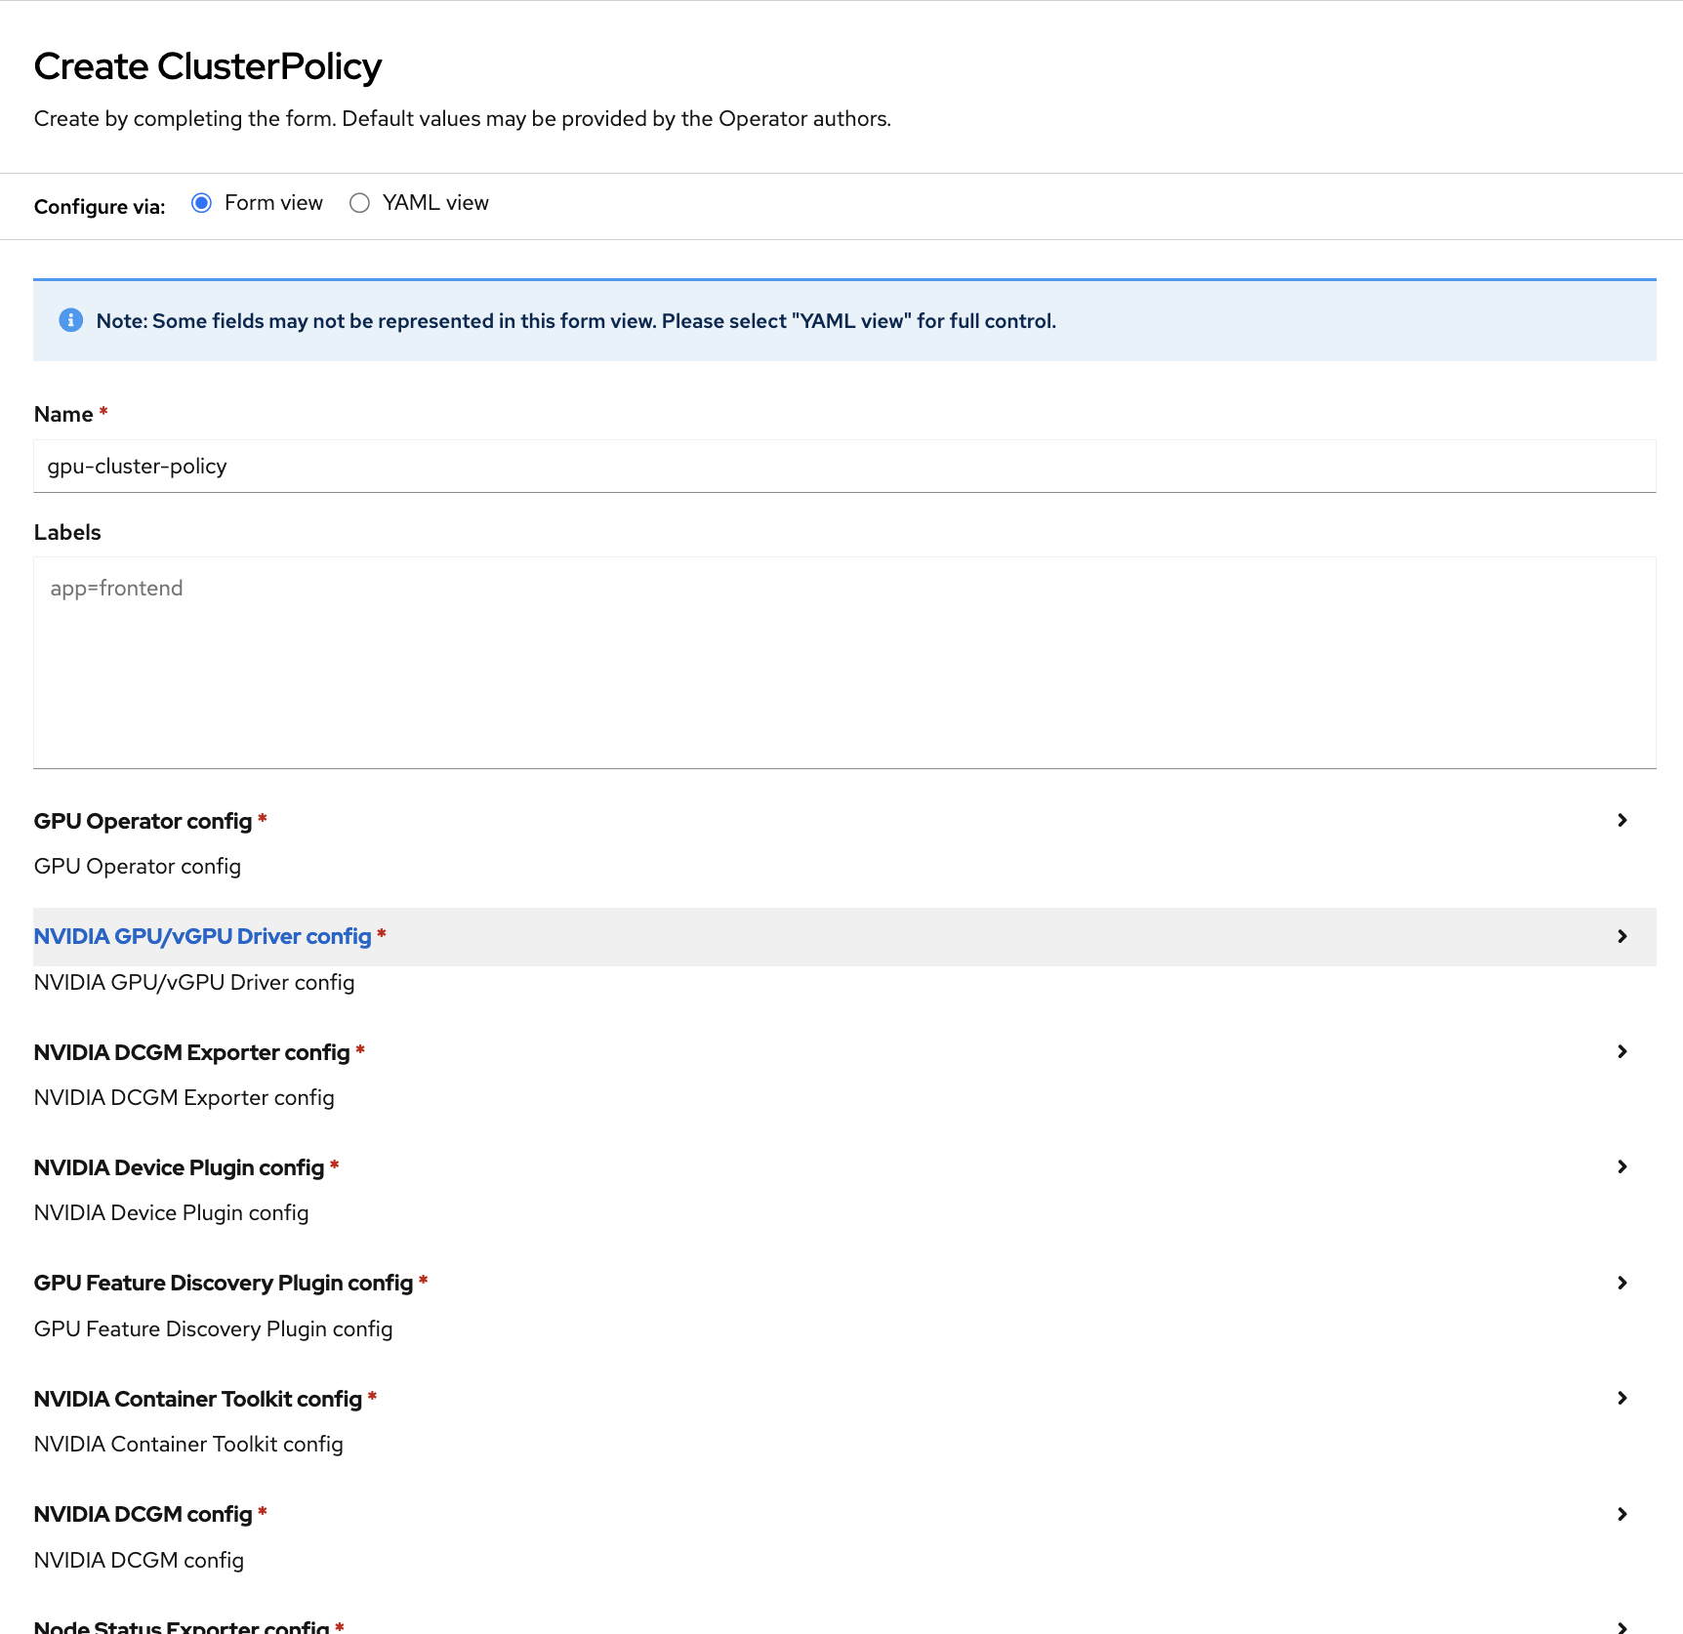Click Node Status Exporter config chevron

click(1621, 1626)
